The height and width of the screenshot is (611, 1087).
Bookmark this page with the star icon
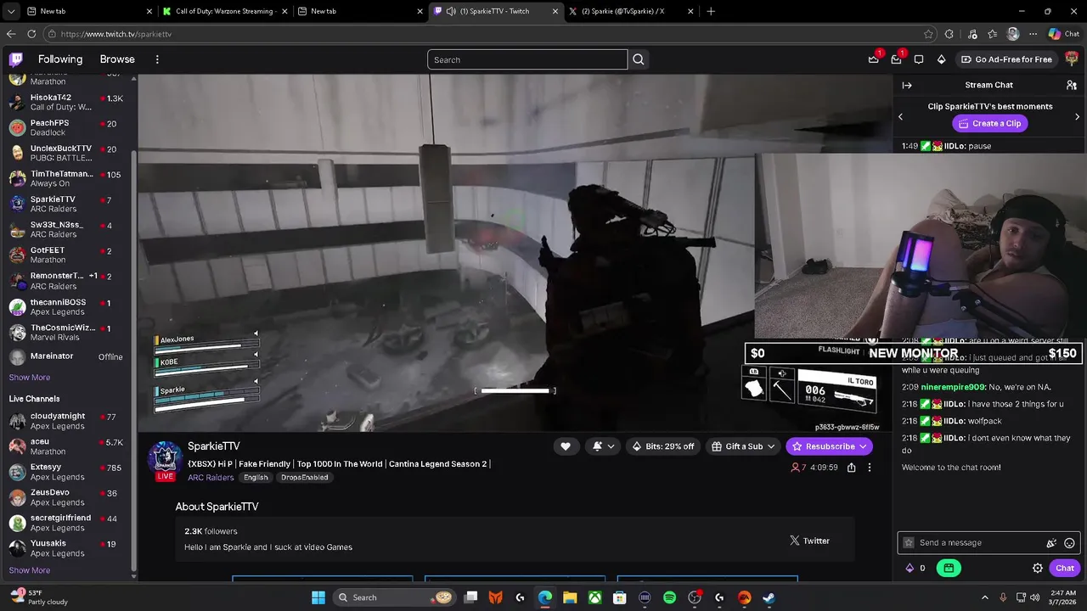pos(928,34)
